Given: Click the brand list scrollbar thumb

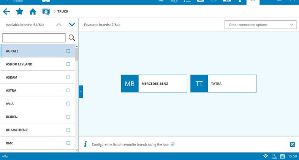Looking at the screenshot, I should coord(77,54).
